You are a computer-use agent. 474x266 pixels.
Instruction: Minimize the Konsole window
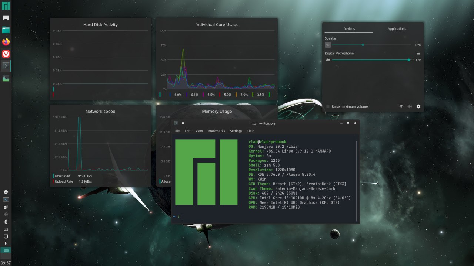[x=341, y=123]
